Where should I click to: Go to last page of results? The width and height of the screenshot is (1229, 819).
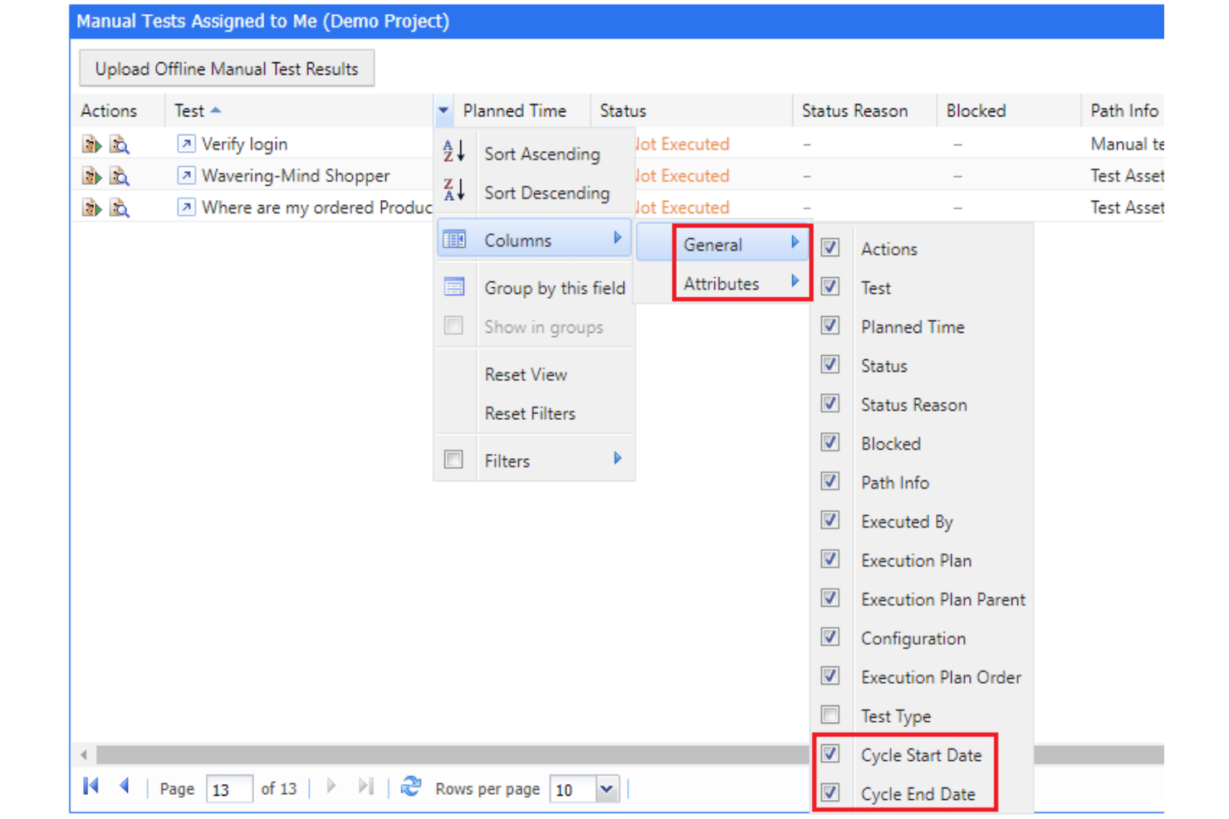(365, 786)
